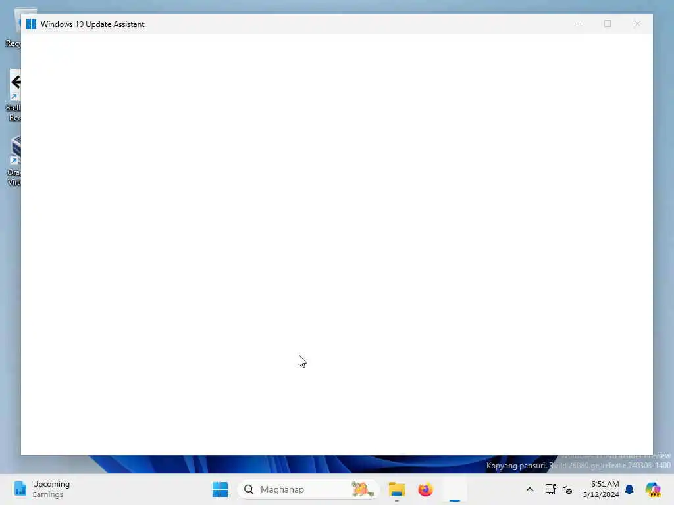674x505 pixels.
Task: Click the search highlight illustration in the search box
Action: coord(363,489)
